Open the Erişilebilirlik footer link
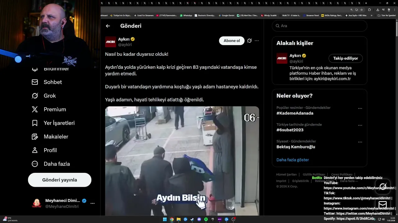 click(300, 181)
